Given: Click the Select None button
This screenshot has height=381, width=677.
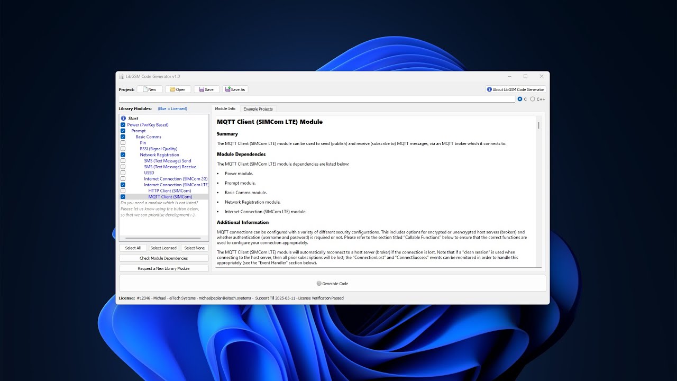Looking at the screenshot, I should [x=194, y=248].
